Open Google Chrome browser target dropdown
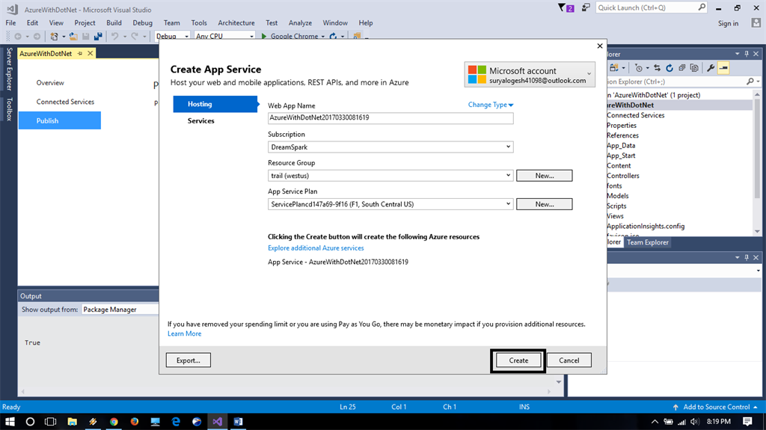This screenshot has height=430, width=766. click(323, 36)
